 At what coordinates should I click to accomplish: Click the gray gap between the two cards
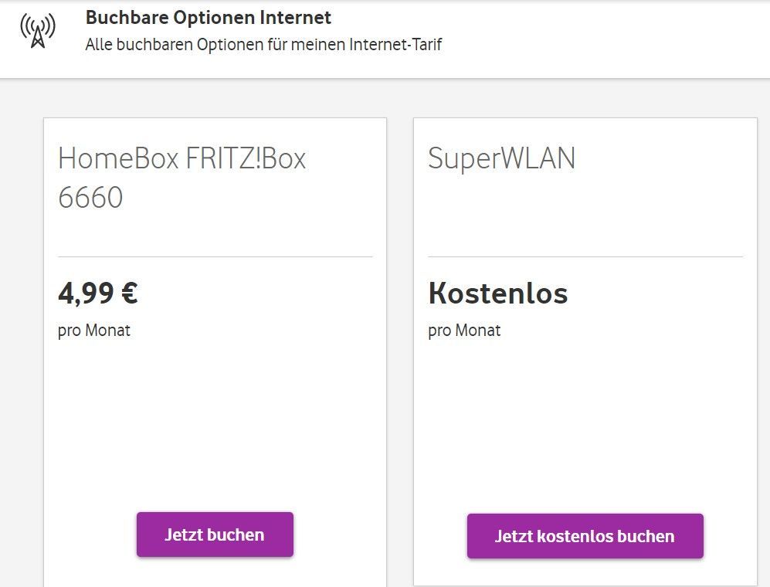click(x=400, y=348)
